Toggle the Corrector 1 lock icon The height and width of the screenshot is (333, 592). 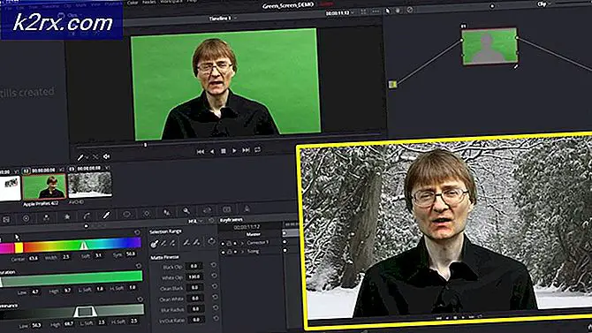(229, 244)
